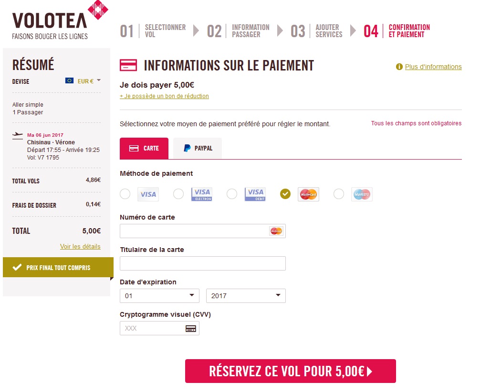This screenshot has width=491, height=392.
Task: Select the Visa radio button
Action: 125,194
